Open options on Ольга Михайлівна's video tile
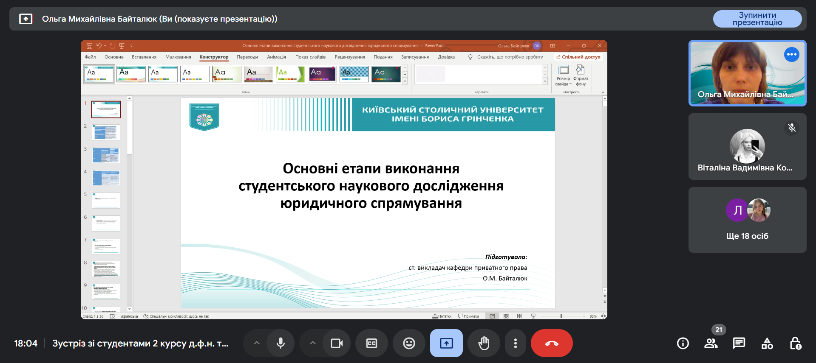Image resolution: width=816 pixels, height=363 pixels. click(x=791, y=54)
